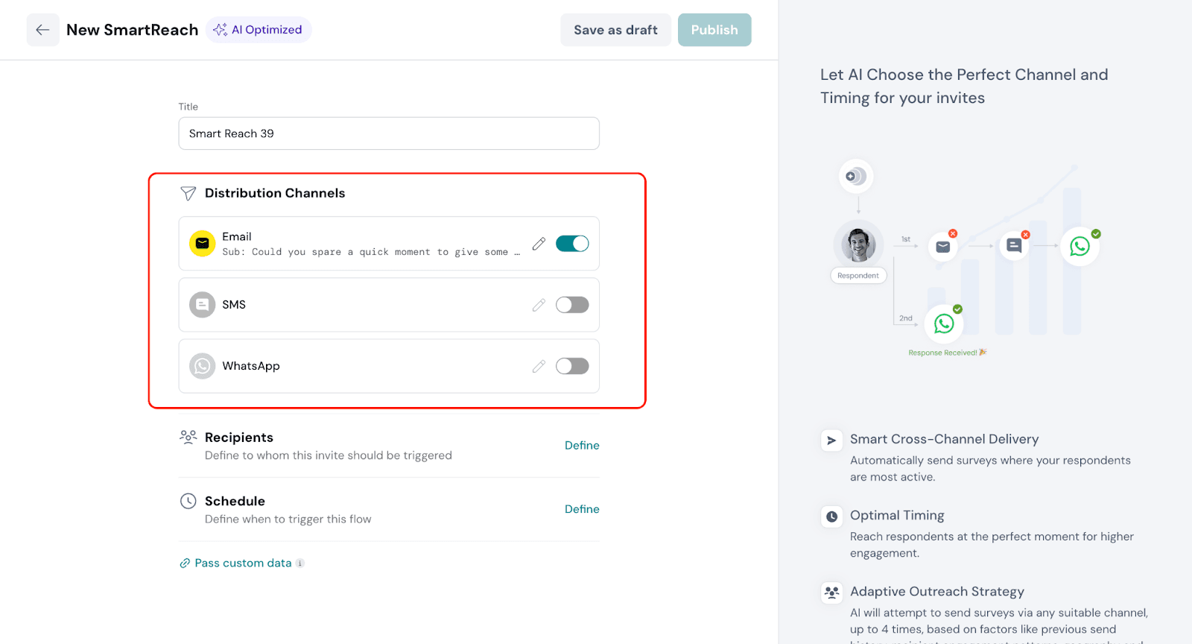Edit the Email channel with pencil icon
Image resolution: width=1192 pixels, height=644 pixels.
click(539, 244)
